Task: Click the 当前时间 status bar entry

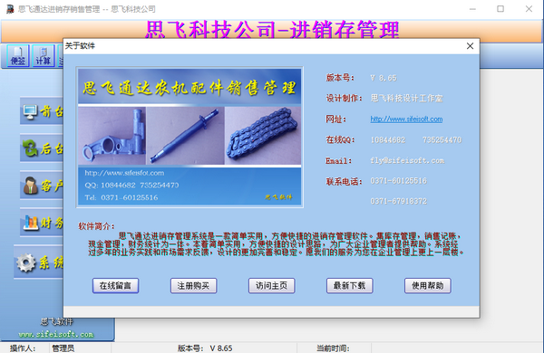Action: pyautogui.click(x=333, y=348)
